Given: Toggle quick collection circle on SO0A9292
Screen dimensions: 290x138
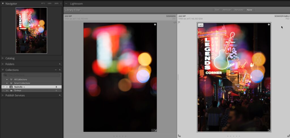Looking at the screenshot, I should click(155, 25).
